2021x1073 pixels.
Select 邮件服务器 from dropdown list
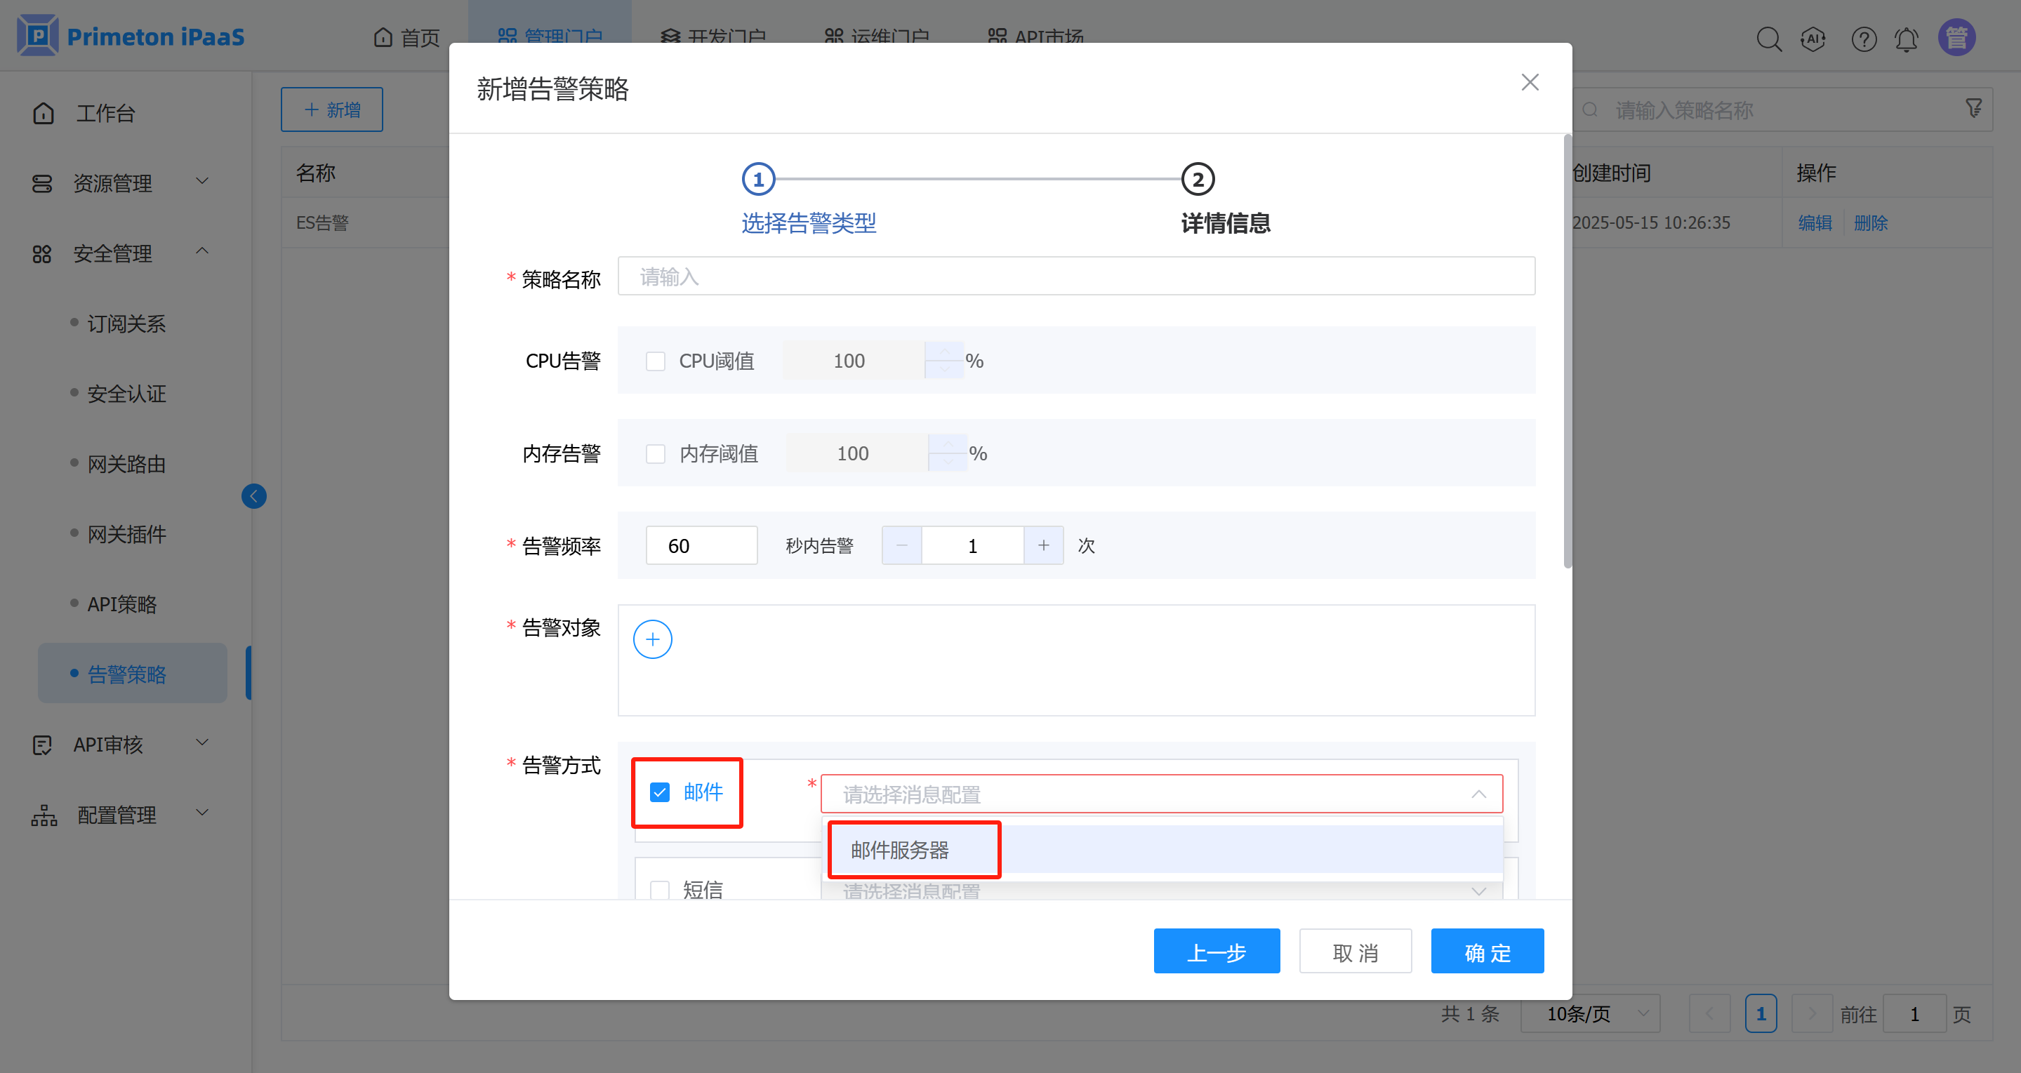point(899,849)
